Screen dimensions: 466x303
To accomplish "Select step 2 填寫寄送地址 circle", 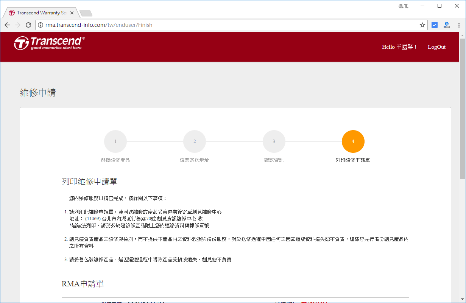I will coord(194,141).
